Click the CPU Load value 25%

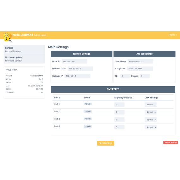(41, 92)
